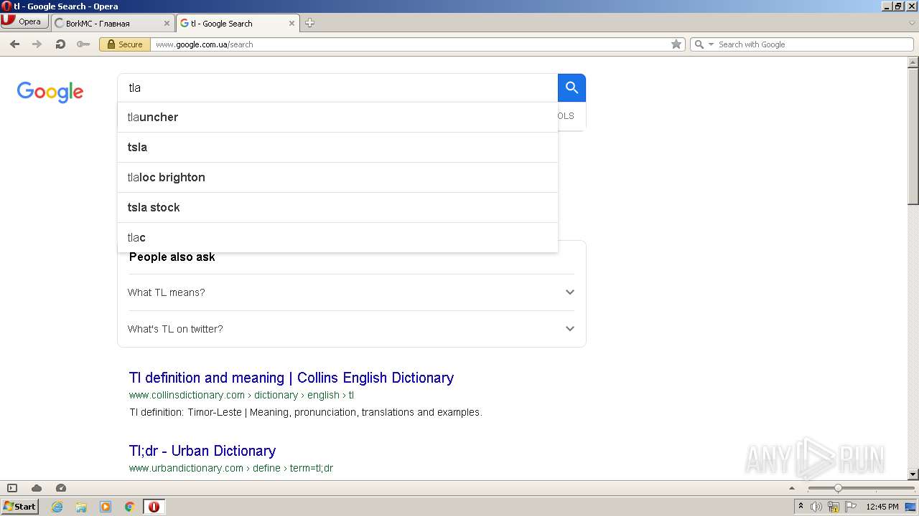919x516 pixels.
Task: Open the search engine dropdown arrow
Action: tap(712, 44)
